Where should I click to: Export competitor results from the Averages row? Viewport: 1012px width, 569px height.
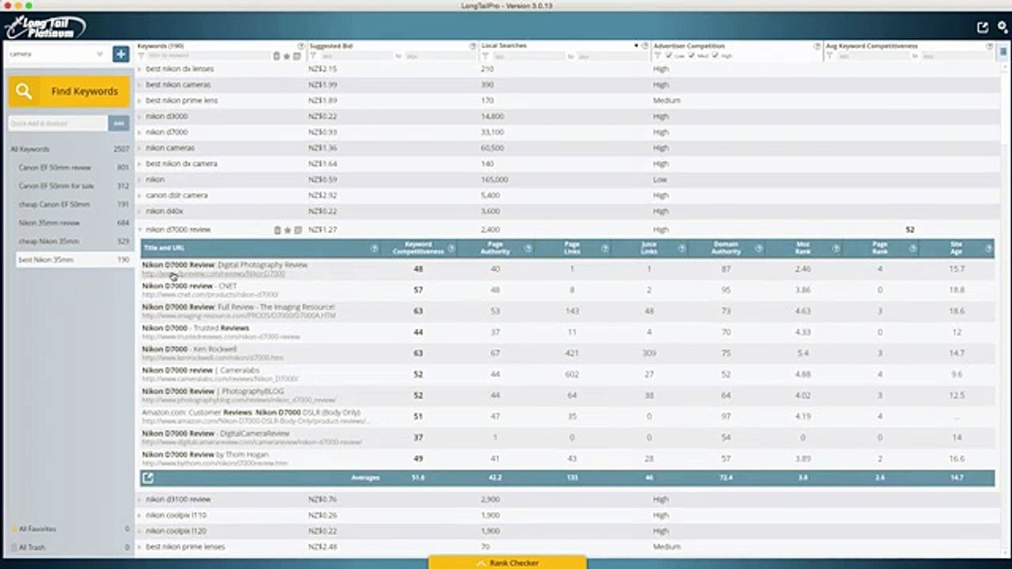pos(148,477)
